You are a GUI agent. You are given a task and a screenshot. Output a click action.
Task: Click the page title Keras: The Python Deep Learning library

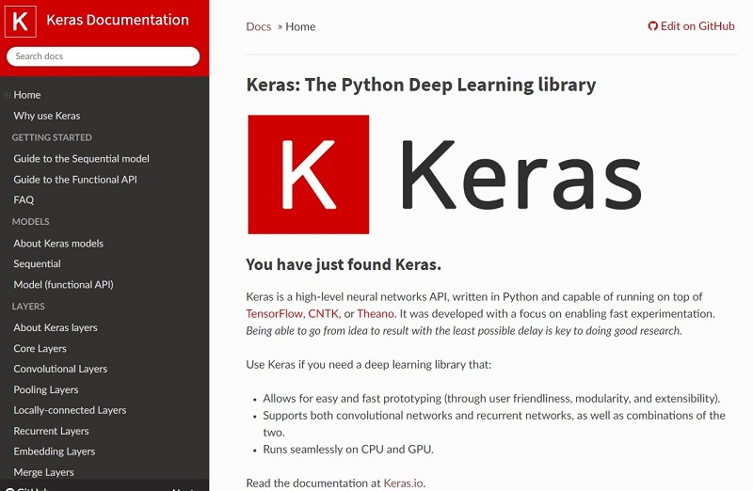pyautogui.click(x=421, y=85)
